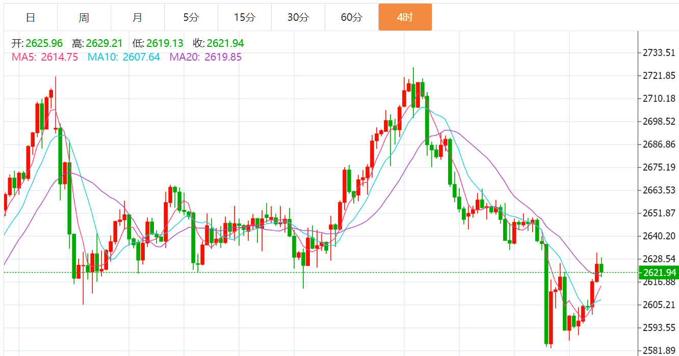
Task: Click the 2733.51 price axis label
Action: coord(659,52)
